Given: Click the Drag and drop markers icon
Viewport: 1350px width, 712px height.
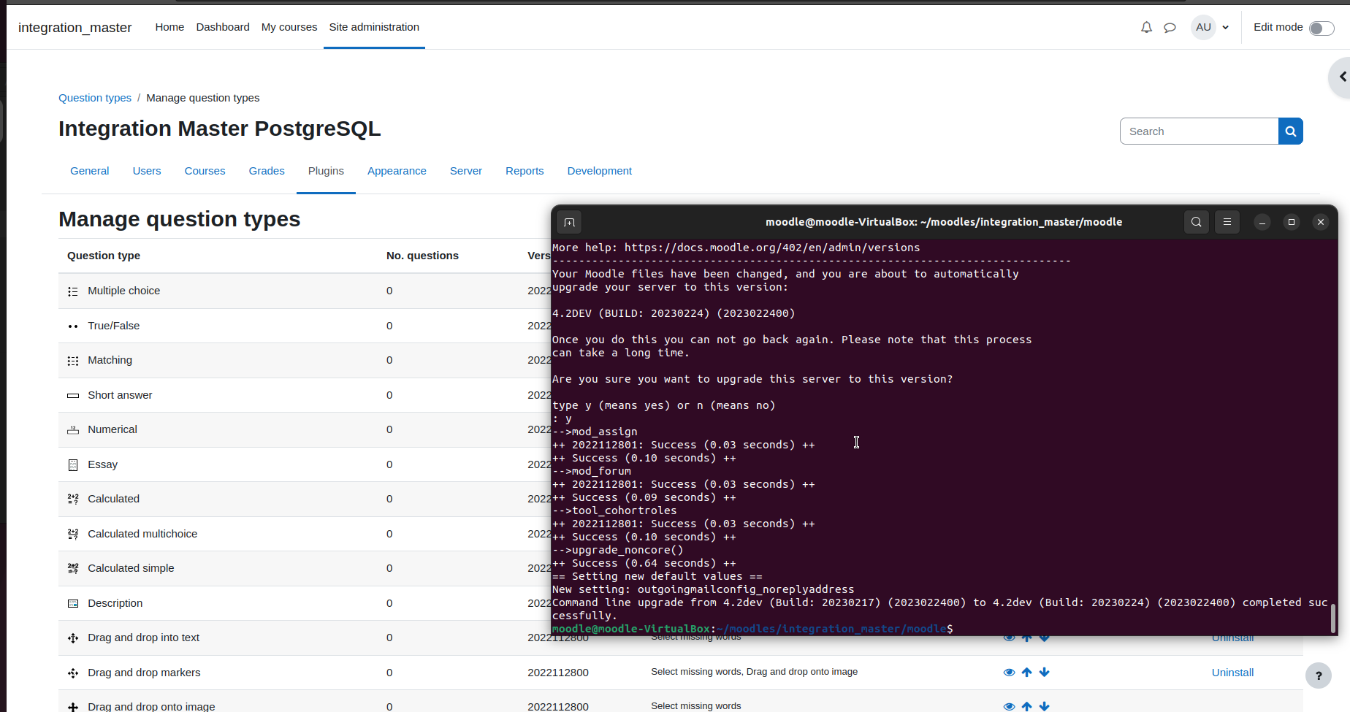Looking at the screenshot, I should (73, 673).
